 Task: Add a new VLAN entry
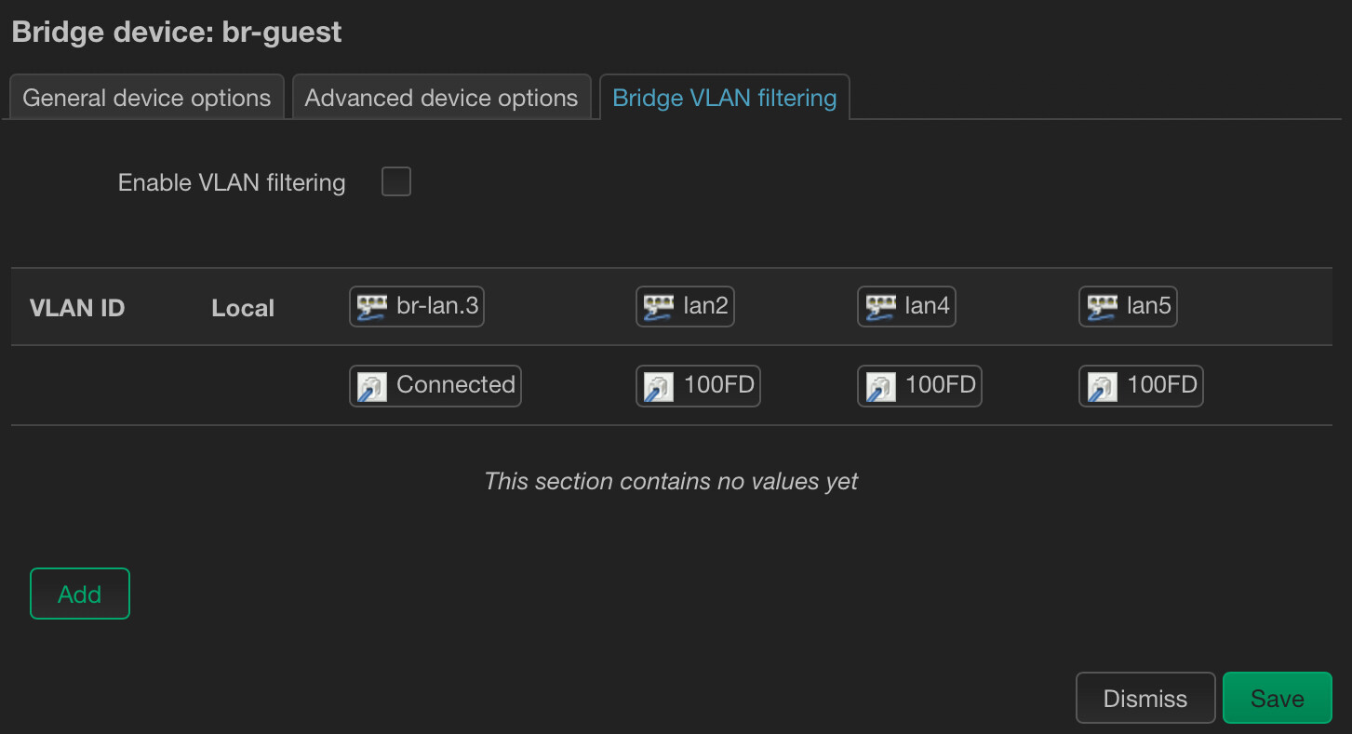(80, 594)
